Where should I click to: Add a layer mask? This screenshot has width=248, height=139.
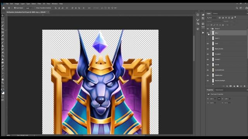pyautogui.click(x=231, y=86)
